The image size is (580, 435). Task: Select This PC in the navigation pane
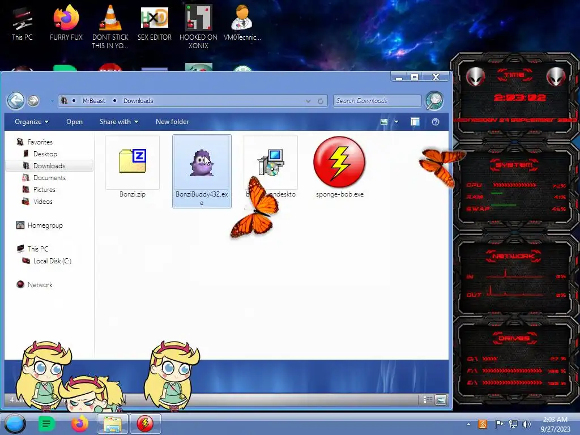pos(38,249)
